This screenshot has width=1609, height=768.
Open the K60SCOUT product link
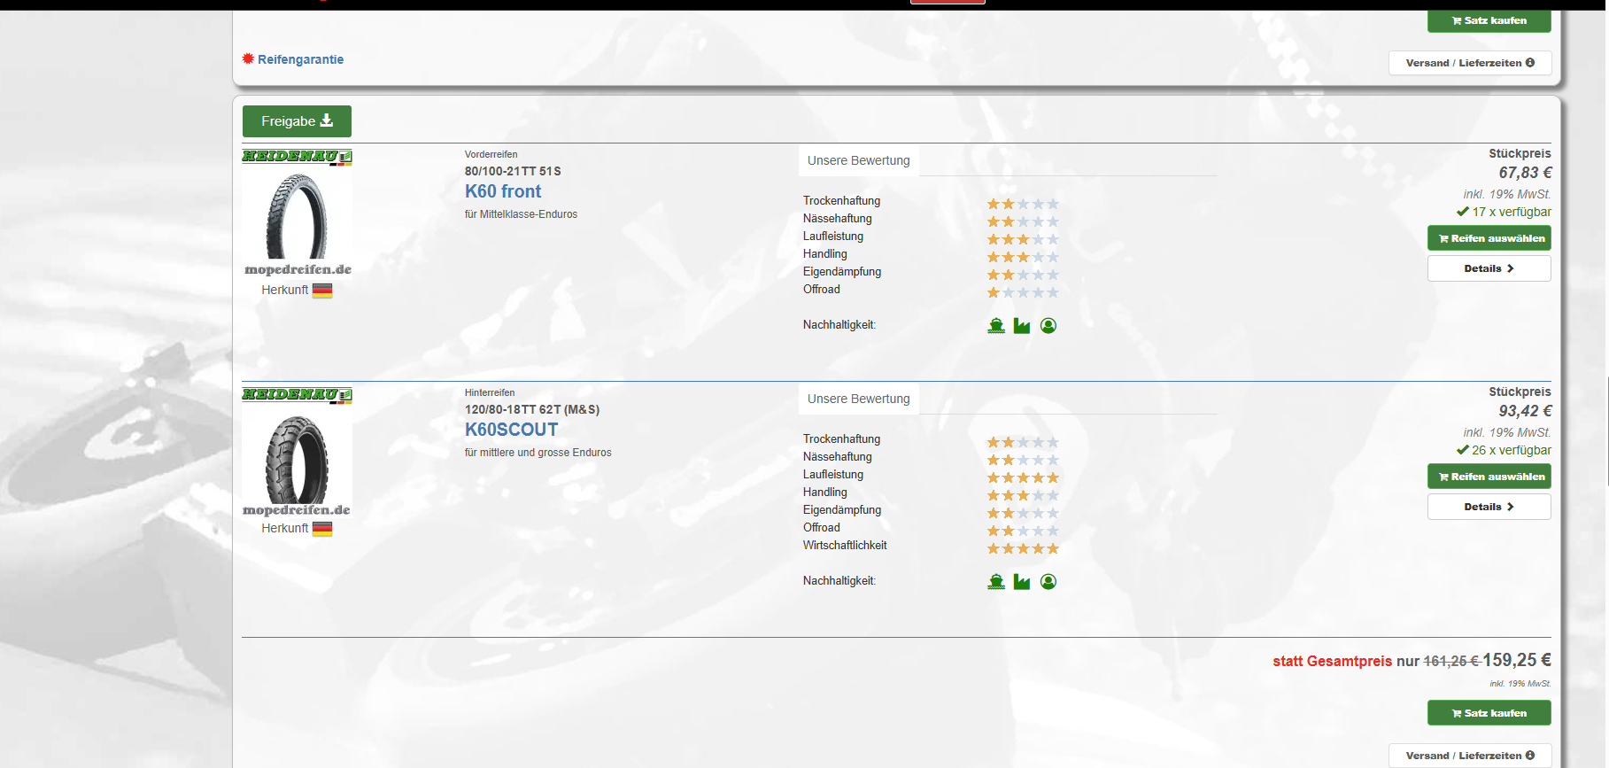[511, 430]
